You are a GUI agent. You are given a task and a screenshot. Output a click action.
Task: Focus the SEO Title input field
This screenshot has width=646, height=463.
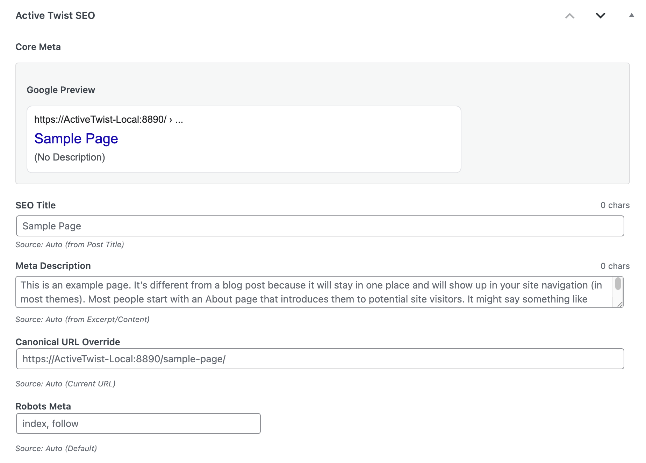pos(320,226)
